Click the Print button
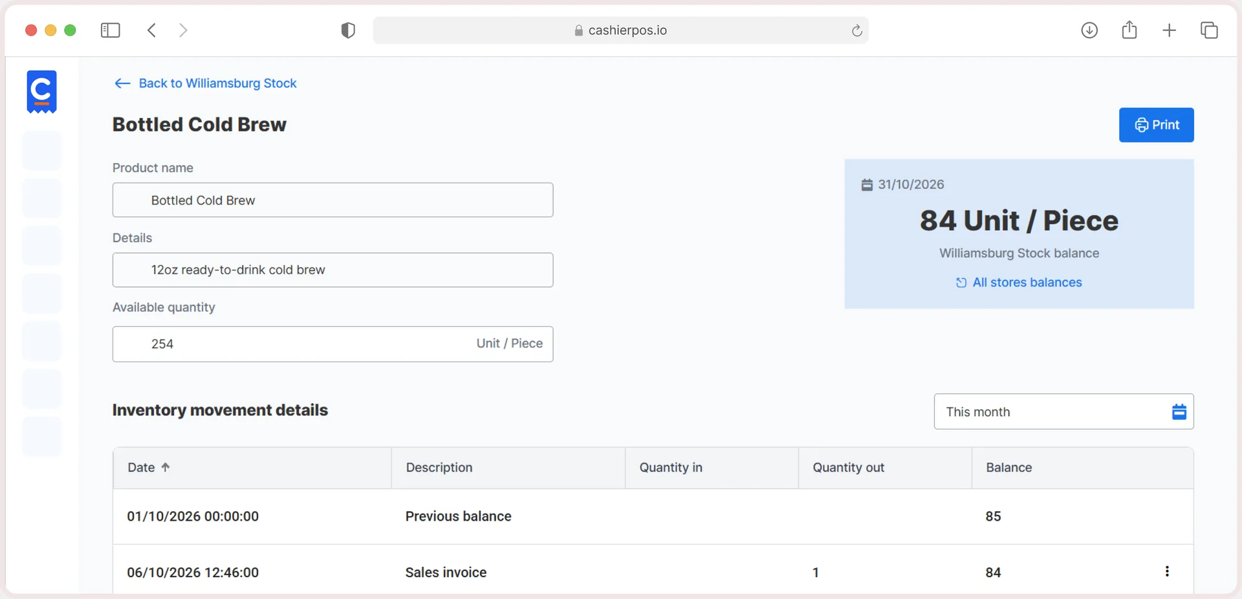Image resolution: width=1242 pixels, height=599 pixels. click(x=1156, y=125)
